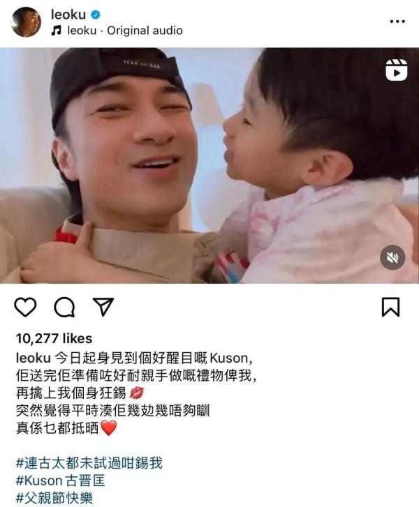Click the music note audio icon

[x=57, y=31]
